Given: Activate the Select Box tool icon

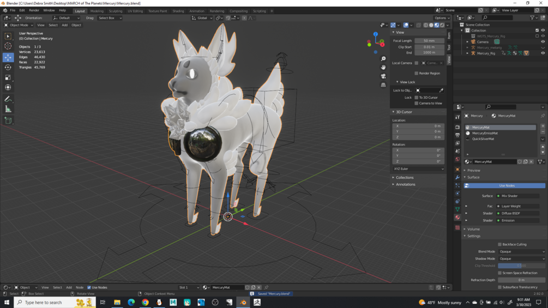Looking at the screenshot, I should 8,36.
